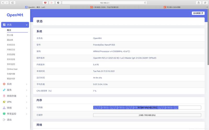Switch to OpenWrt - 概况 - LuCI tab
This screenshot has height=130, width=209.
(x=35, y=7)
